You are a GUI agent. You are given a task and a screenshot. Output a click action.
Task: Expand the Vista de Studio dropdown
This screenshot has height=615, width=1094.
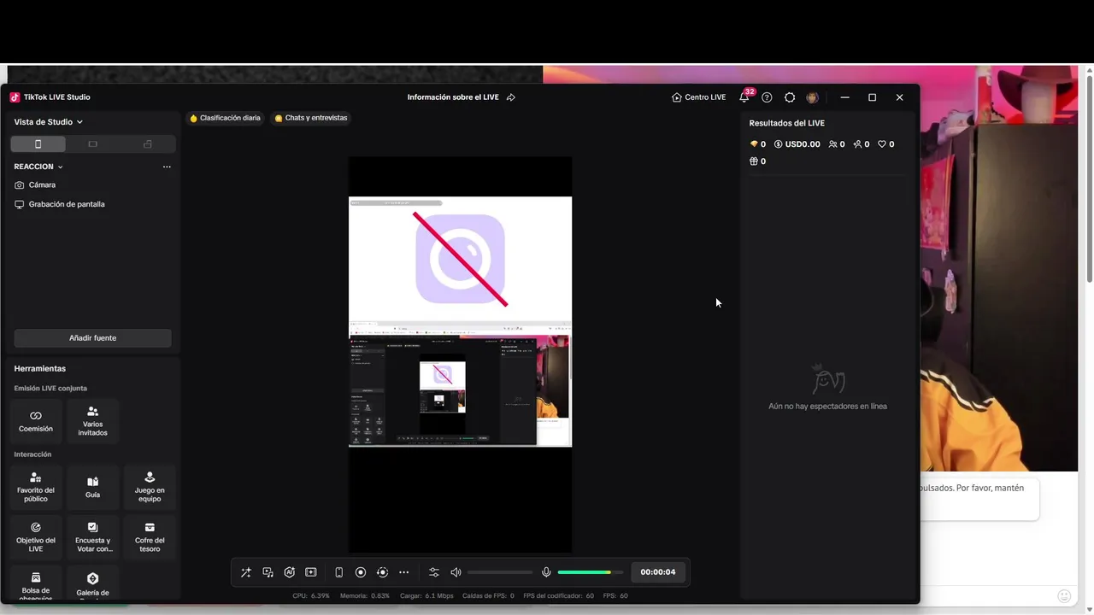pyautogui.click(x=49, y=122)
